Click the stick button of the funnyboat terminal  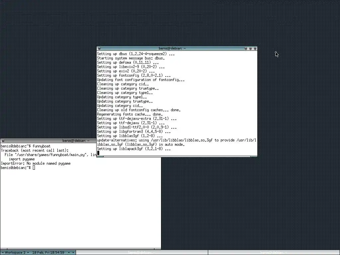[x=3, y=141]
